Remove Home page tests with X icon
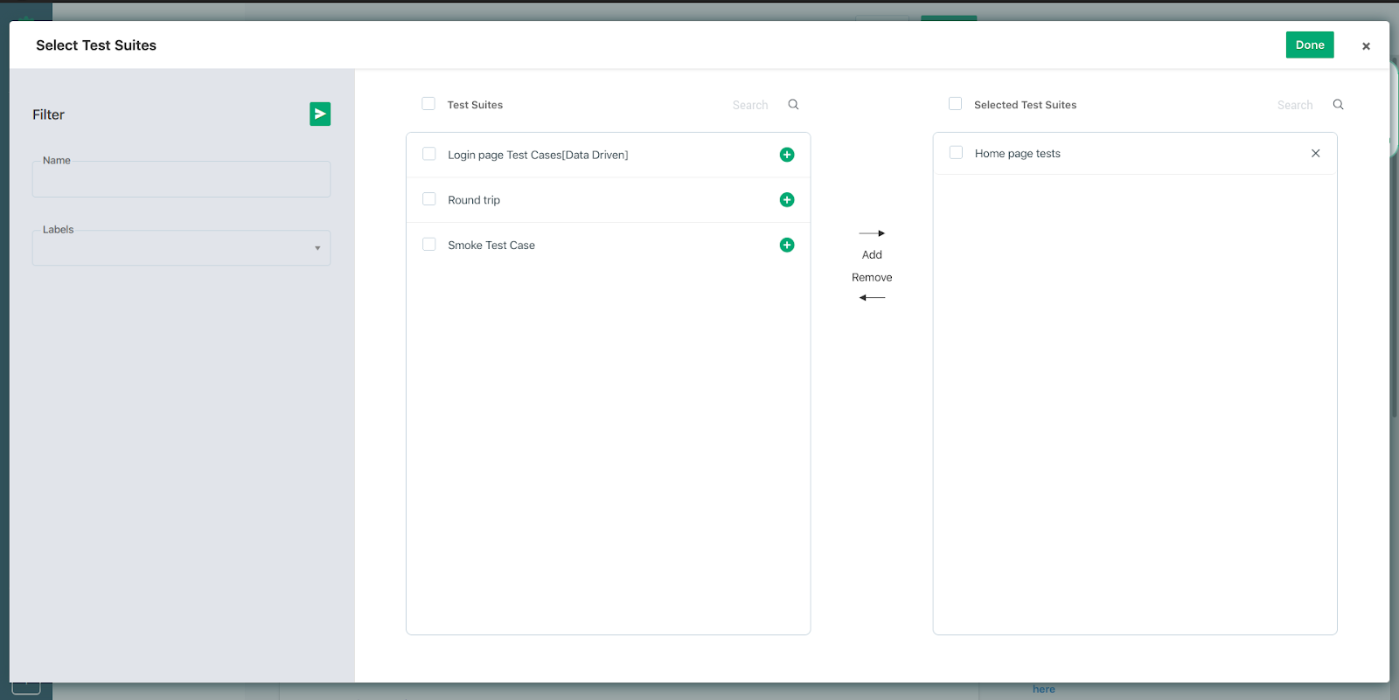 [1315, 154]
